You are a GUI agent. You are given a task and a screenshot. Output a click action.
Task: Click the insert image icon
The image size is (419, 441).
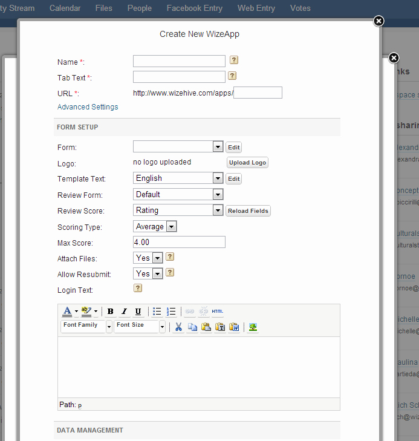coord(253,327)
